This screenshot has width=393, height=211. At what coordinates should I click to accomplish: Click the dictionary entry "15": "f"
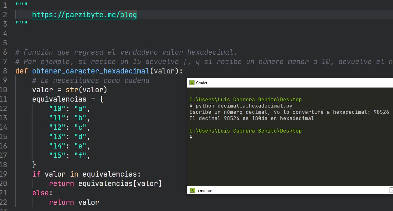click(70, 155)
